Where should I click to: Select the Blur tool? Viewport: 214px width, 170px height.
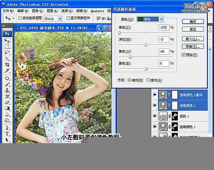tap(7, 114)
